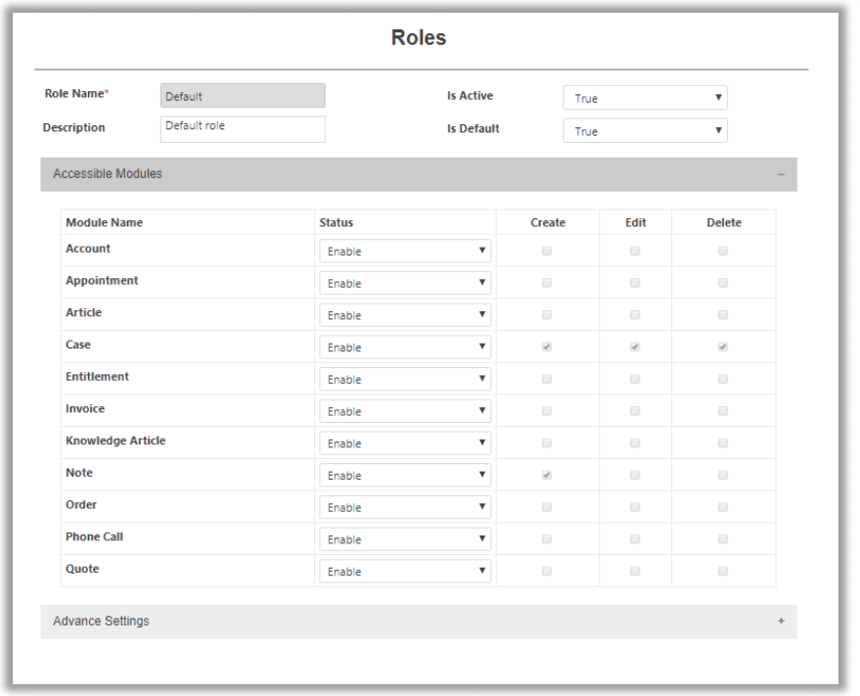Click the Roles page heading

click(x=419, y=37)
